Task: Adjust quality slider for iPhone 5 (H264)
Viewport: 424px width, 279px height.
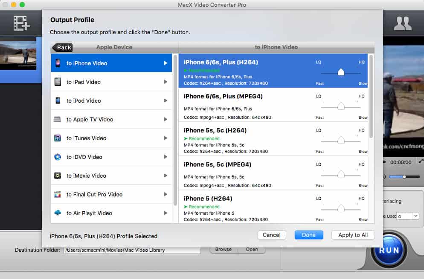Action: (x=341, y=208)
